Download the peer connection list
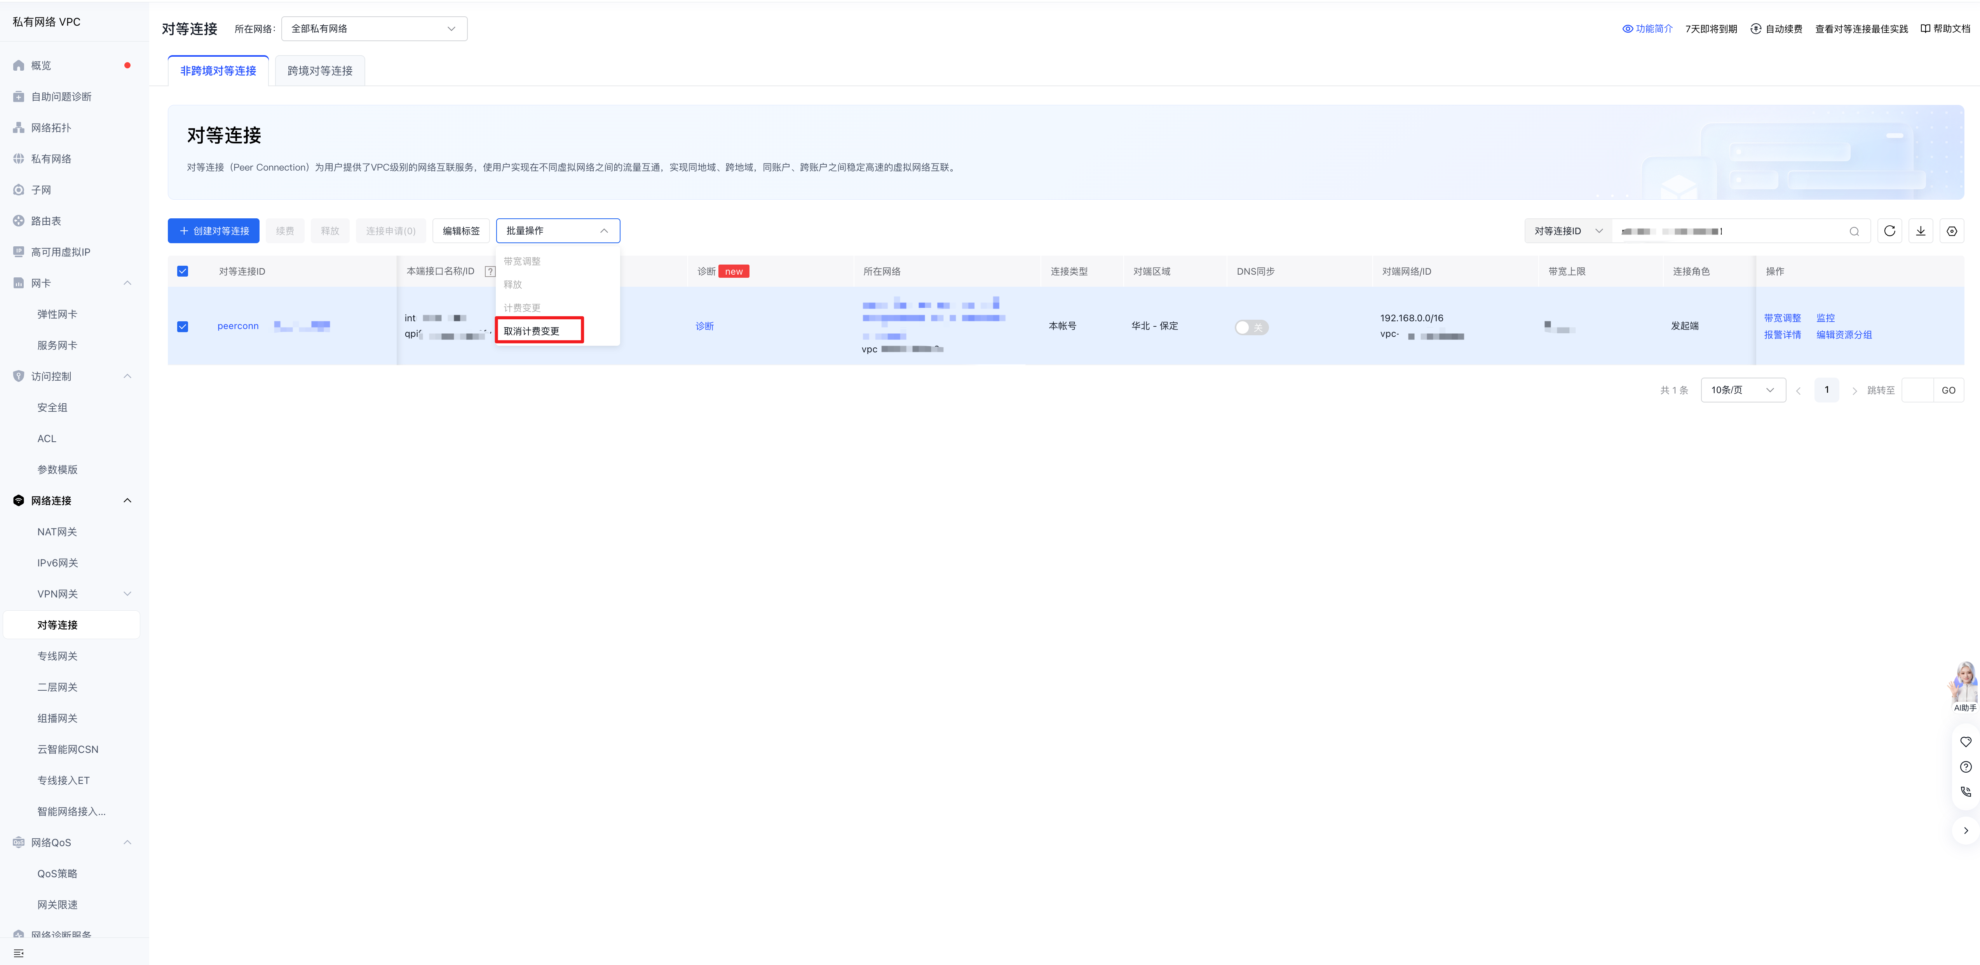Image resolution: width=1980 pixels, height=965 pixels. click(1921, 230)
